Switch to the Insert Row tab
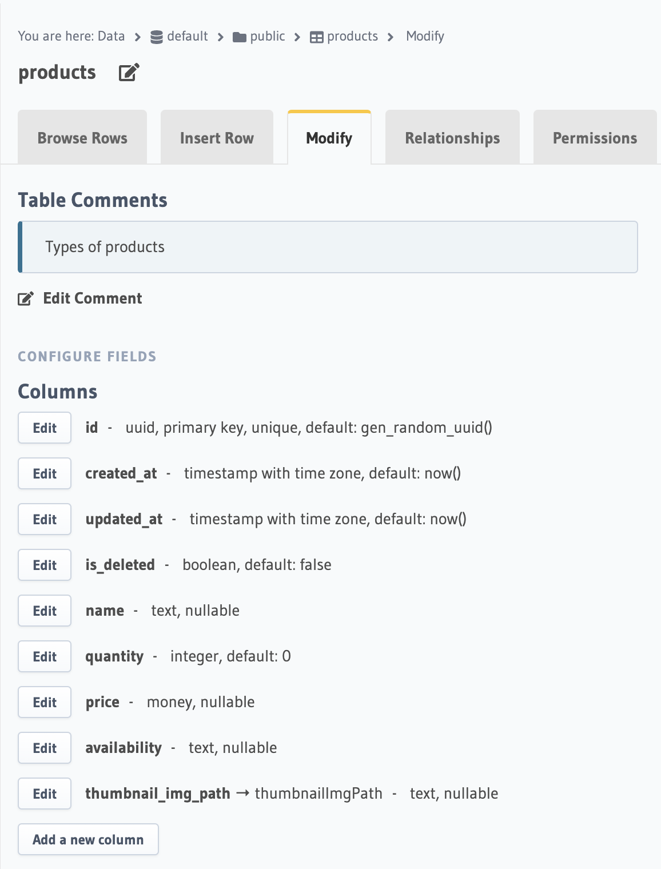 (217, 138)
